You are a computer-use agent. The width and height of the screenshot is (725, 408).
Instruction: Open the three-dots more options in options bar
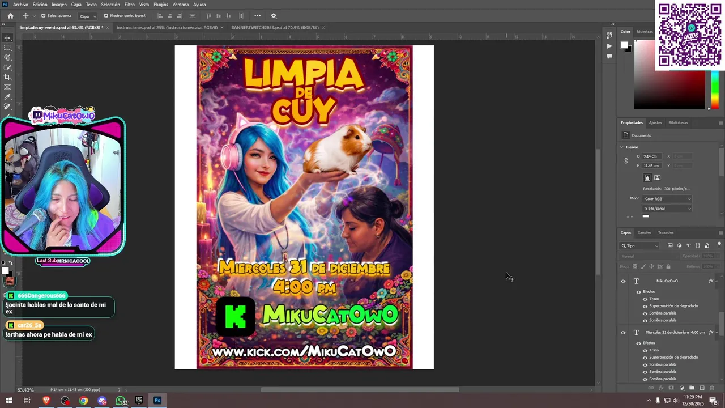[x=258, y=16]
